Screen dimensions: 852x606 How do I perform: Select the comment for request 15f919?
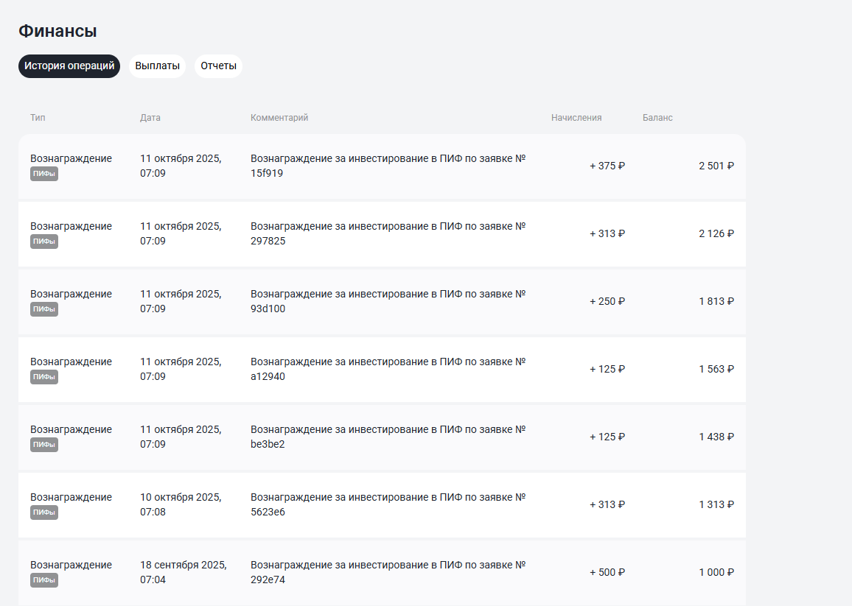click(388, 166)
